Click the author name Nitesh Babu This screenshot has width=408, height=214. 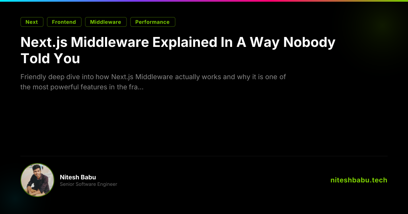(78, 177)
